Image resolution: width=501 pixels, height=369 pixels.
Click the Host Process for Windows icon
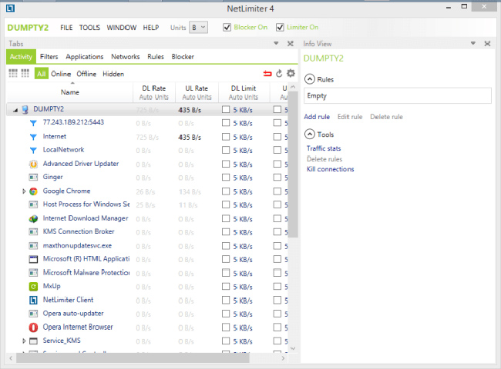[x=33, y=204]
